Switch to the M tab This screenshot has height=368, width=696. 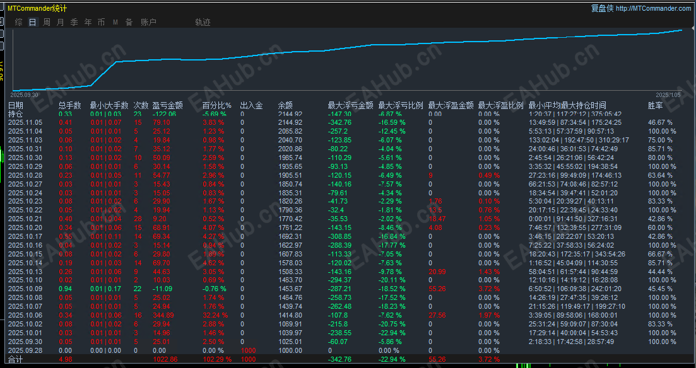(115, 22)
